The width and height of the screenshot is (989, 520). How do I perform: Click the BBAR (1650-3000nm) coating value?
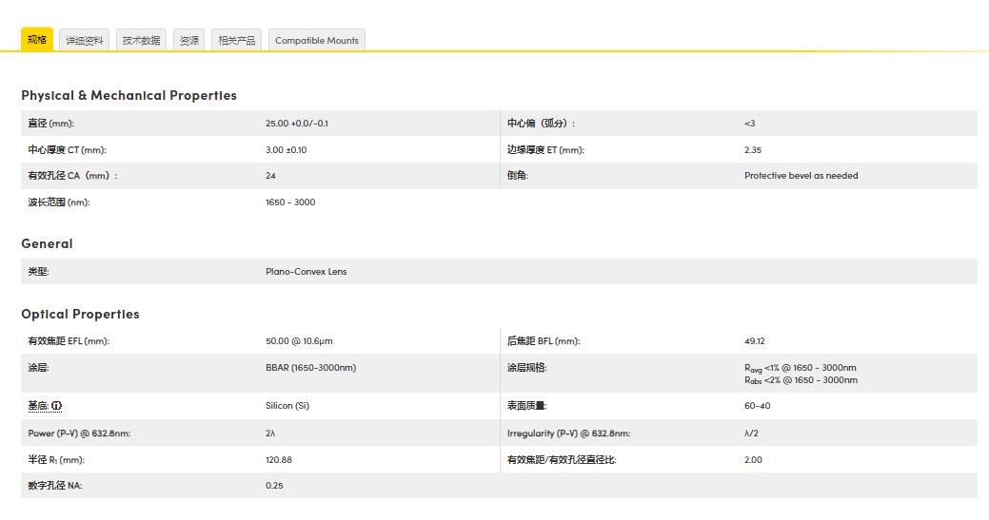coord(310,368)
